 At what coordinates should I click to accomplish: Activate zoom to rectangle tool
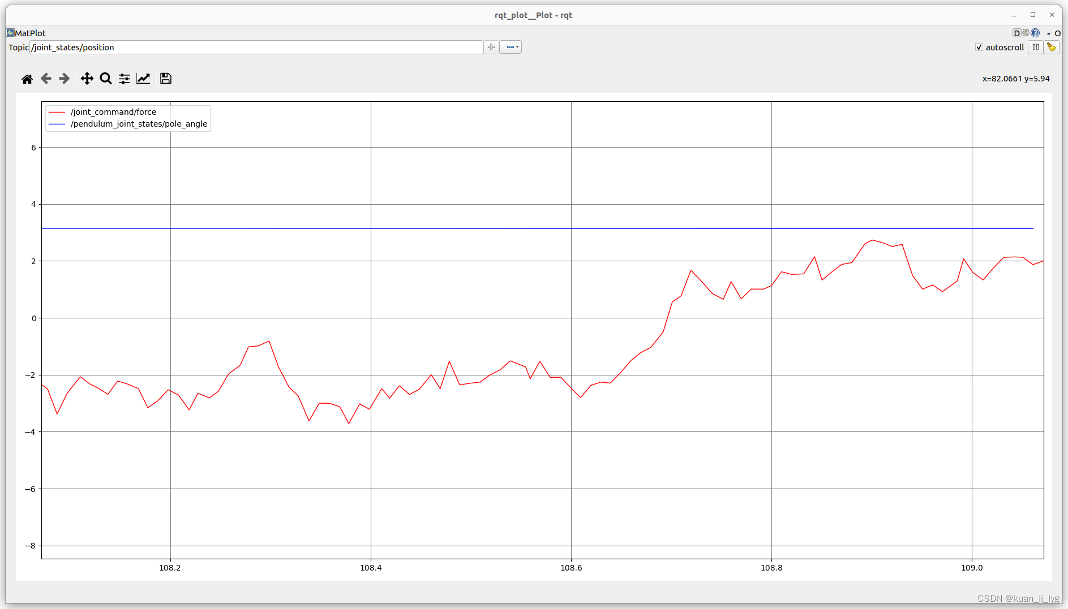[106, 79]
